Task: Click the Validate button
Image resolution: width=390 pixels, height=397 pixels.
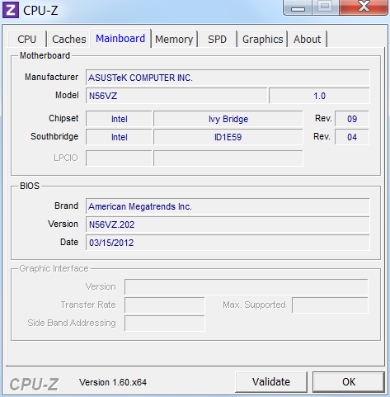Action: (x=271, y=382)
